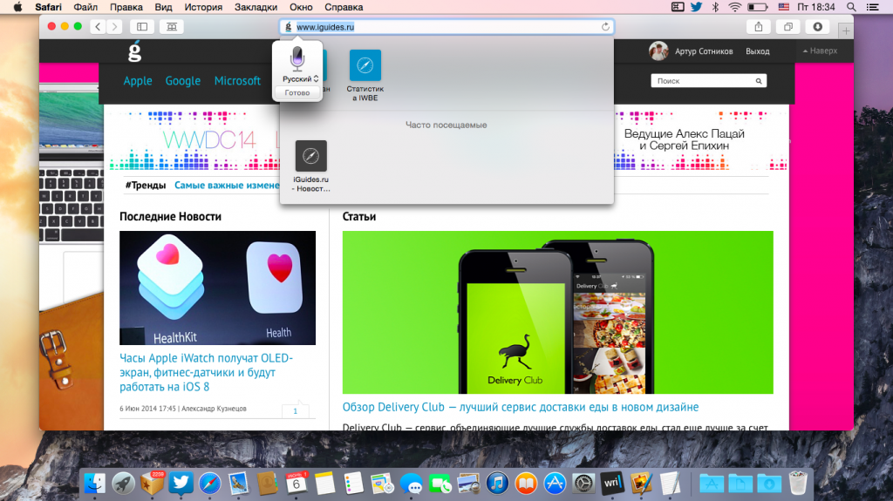Reload the page with the refresh icon
893x501 pixels.
pos(605,27)
